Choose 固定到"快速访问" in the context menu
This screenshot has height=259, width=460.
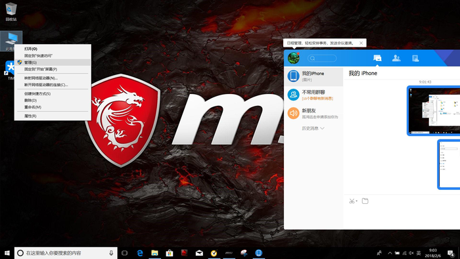click(38, 56)
